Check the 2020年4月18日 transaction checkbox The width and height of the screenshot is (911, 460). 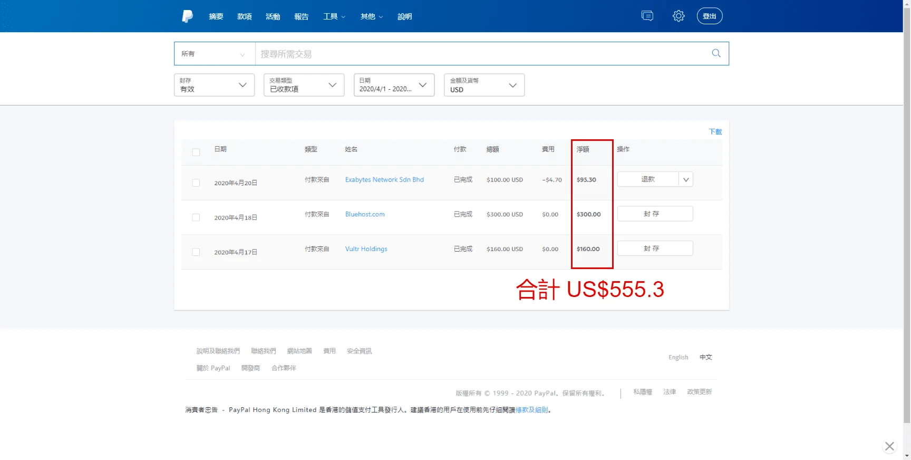coord(196,217)
